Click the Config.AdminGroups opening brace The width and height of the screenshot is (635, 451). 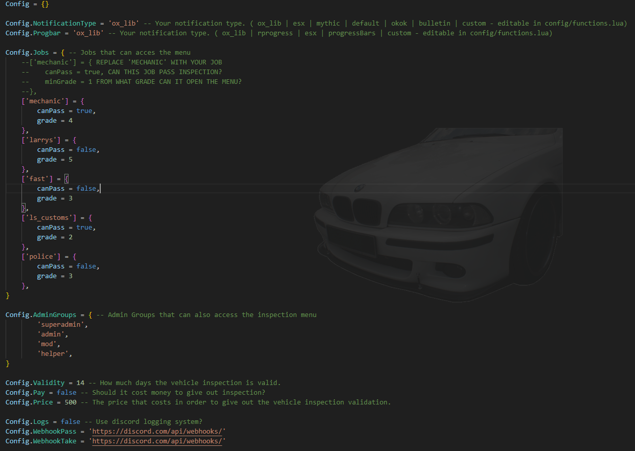90,314
